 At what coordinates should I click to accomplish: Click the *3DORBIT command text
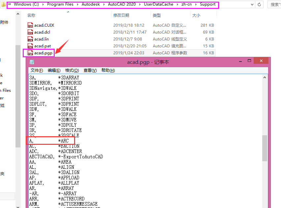pos(69,93)
